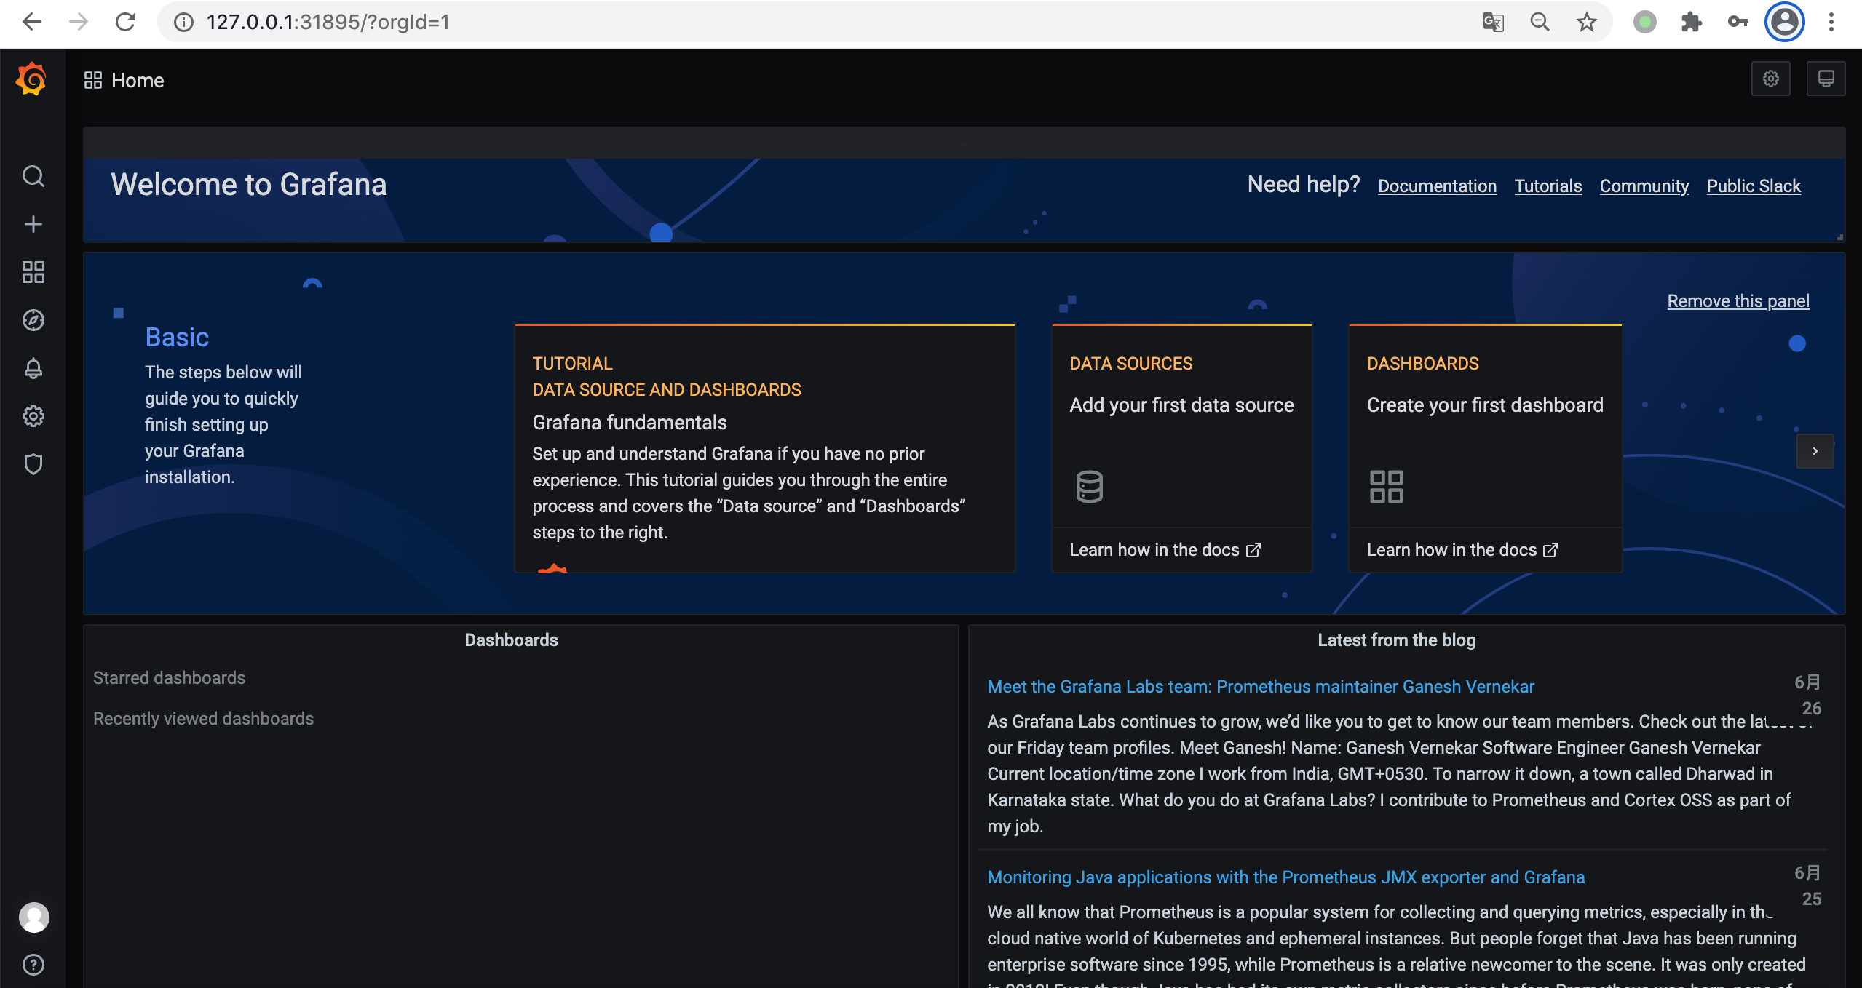Open the Public Slack link
Viewport: 1862px width, 988px height.
tap(1753, 186)
